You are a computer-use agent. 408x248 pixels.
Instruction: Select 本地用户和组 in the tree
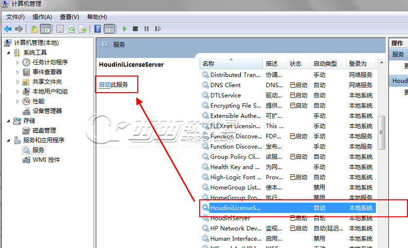pyautogui.click(x=50, y=92)
